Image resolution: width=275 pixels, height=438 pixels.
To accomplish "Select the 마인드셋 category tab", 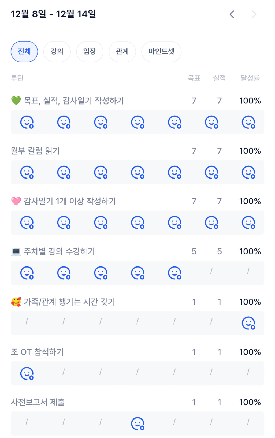I will pos(161,51).
